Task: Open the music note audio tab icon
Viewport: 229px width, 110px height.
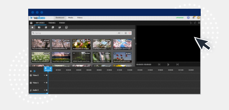Action: (x=53, y=27)
